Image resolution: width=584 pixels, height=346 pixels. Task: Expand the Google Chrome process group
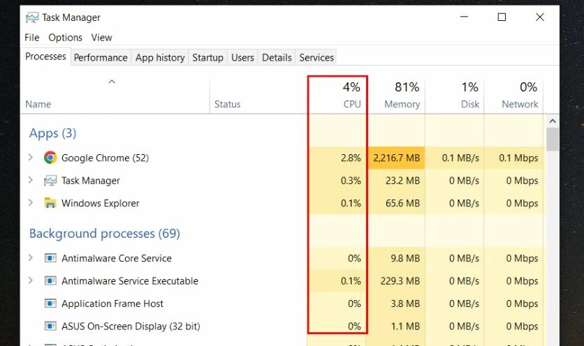coord(30,158)
